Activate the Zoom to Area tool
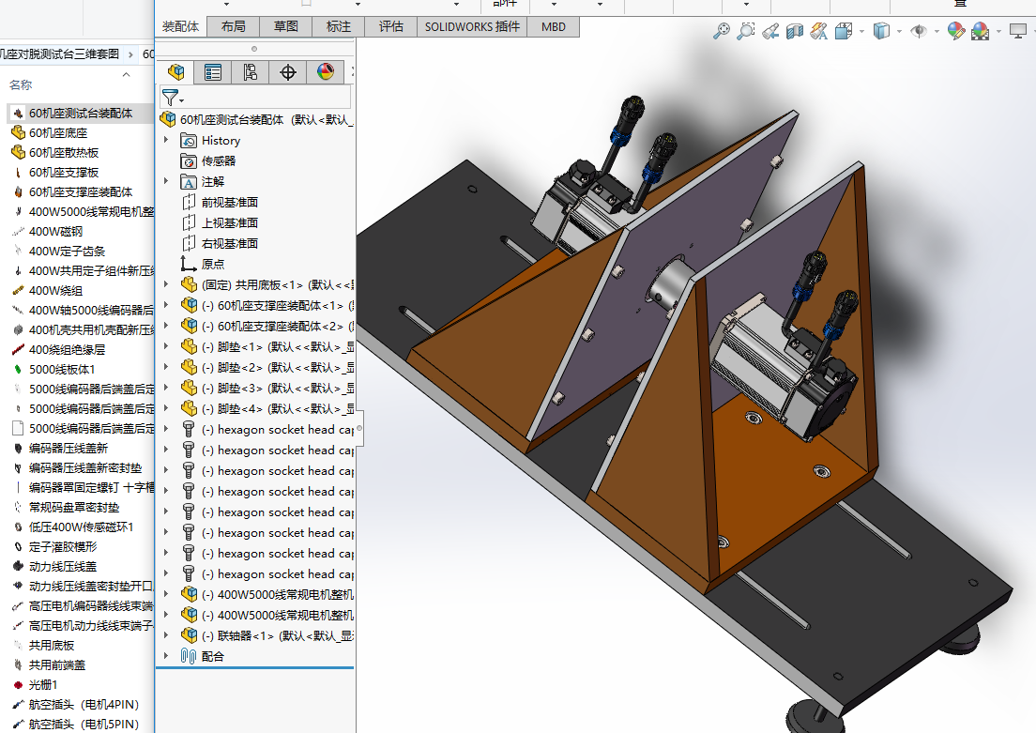1036x733 pixels. (x=745, y=31)
